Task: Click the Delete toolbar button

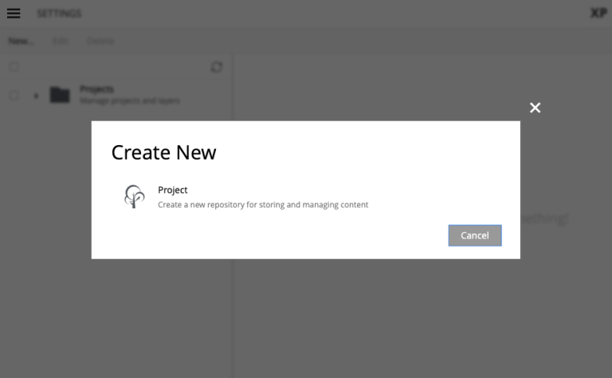Action: [100, 41]
